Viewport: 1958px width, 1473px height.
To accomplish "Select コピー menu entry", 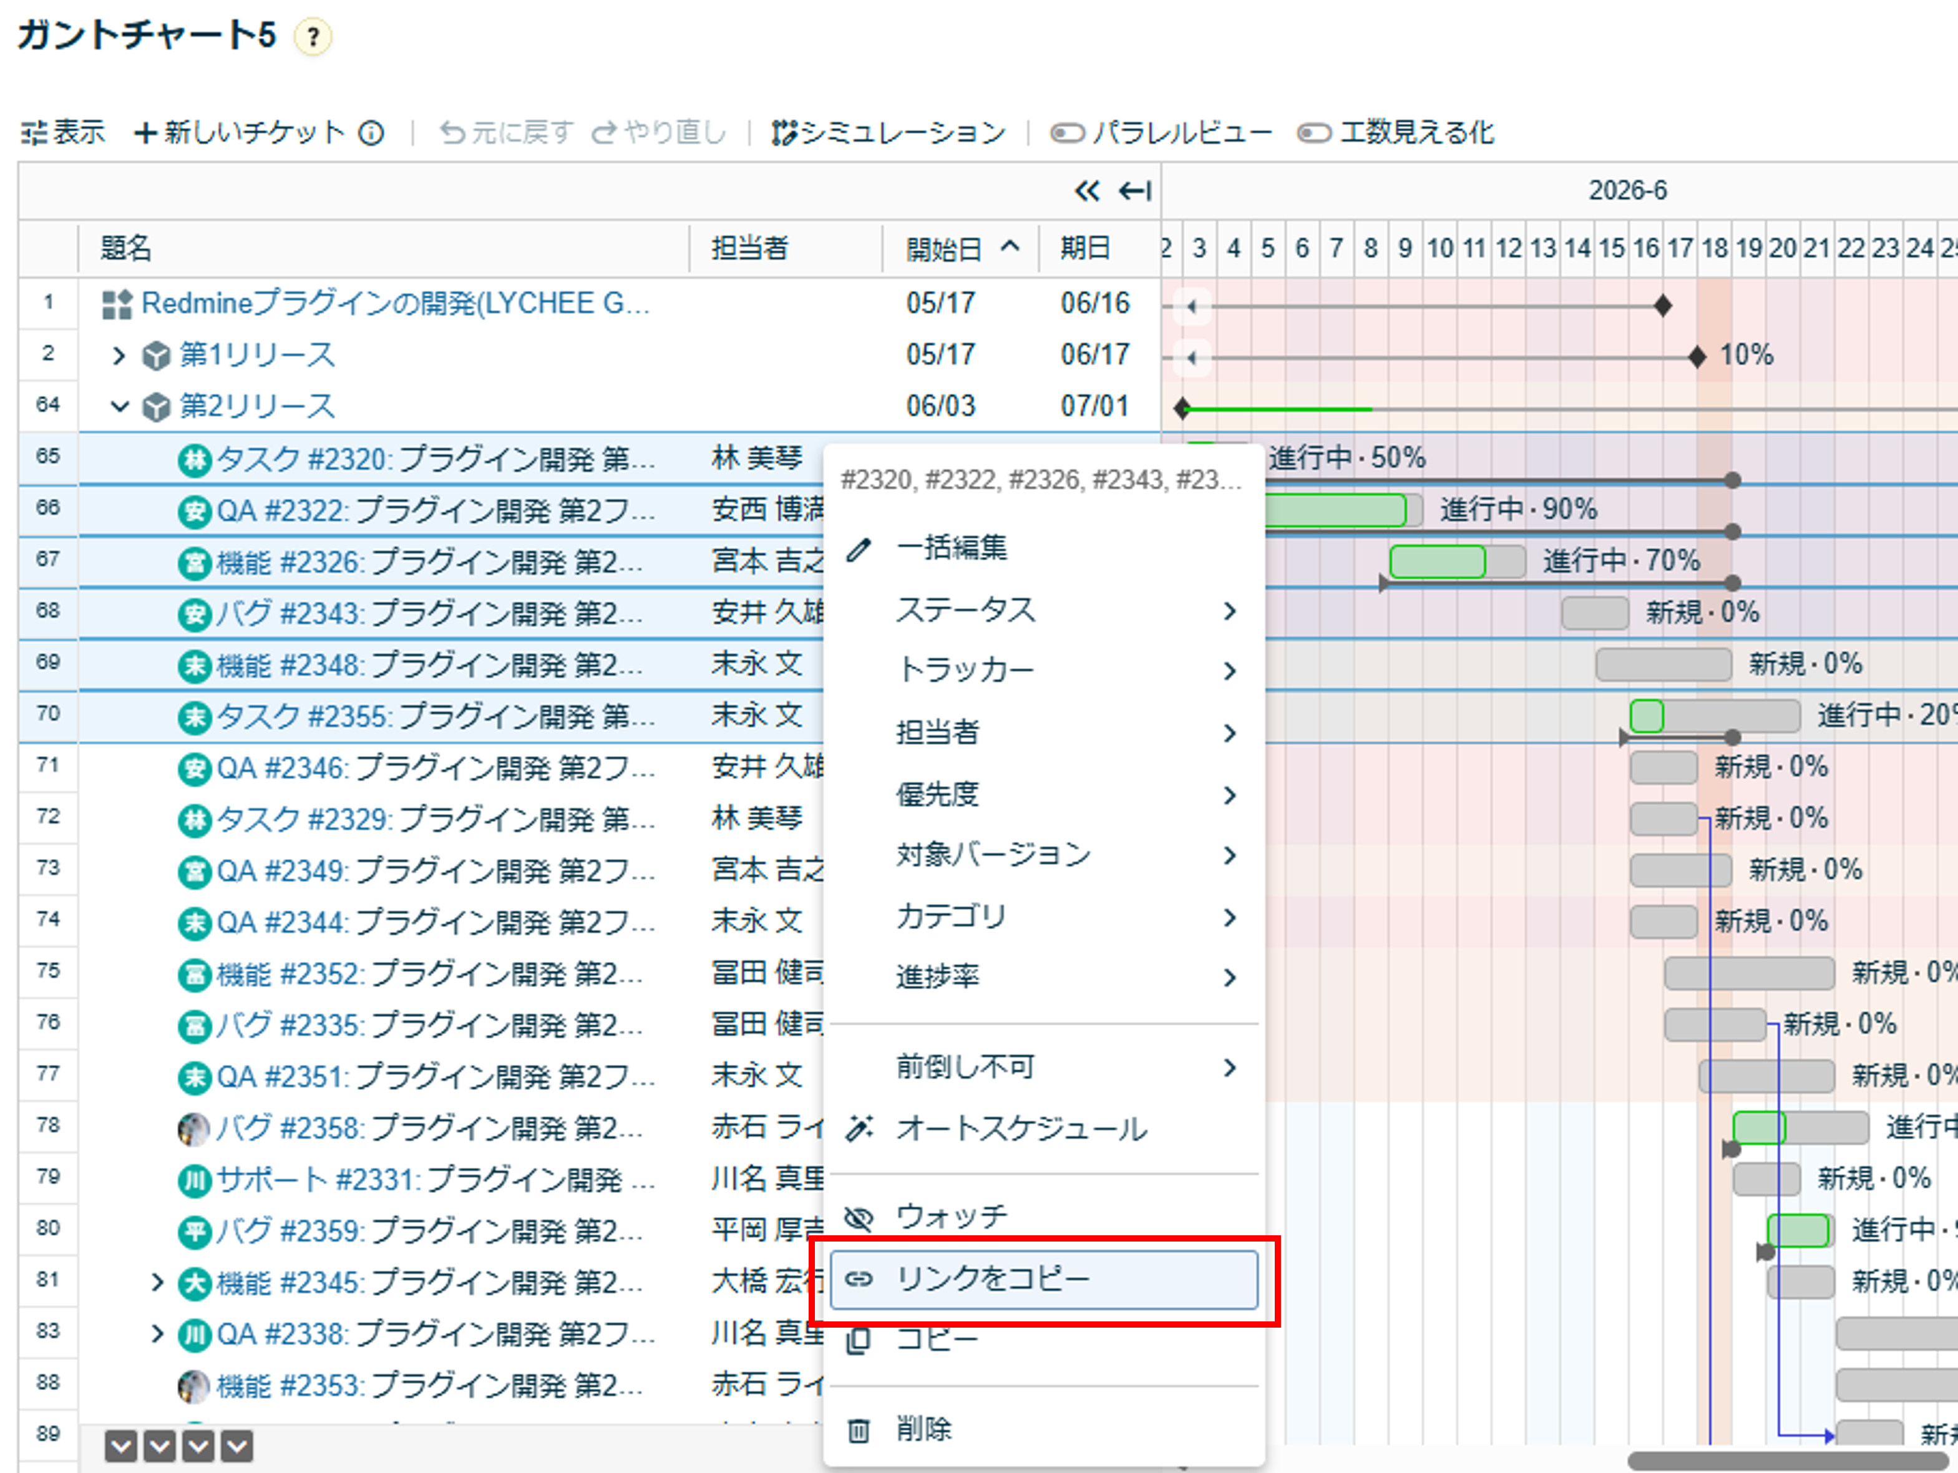I will coord(1044,1339).
